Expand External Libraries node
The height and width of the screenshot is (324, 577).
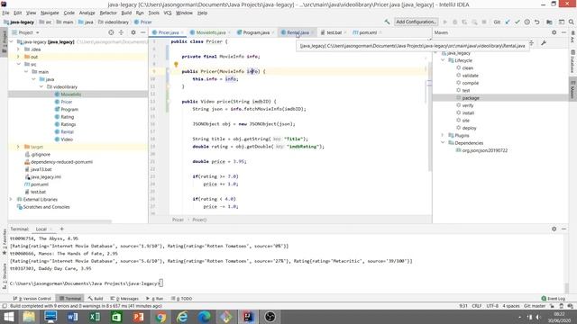coord(11,199)
